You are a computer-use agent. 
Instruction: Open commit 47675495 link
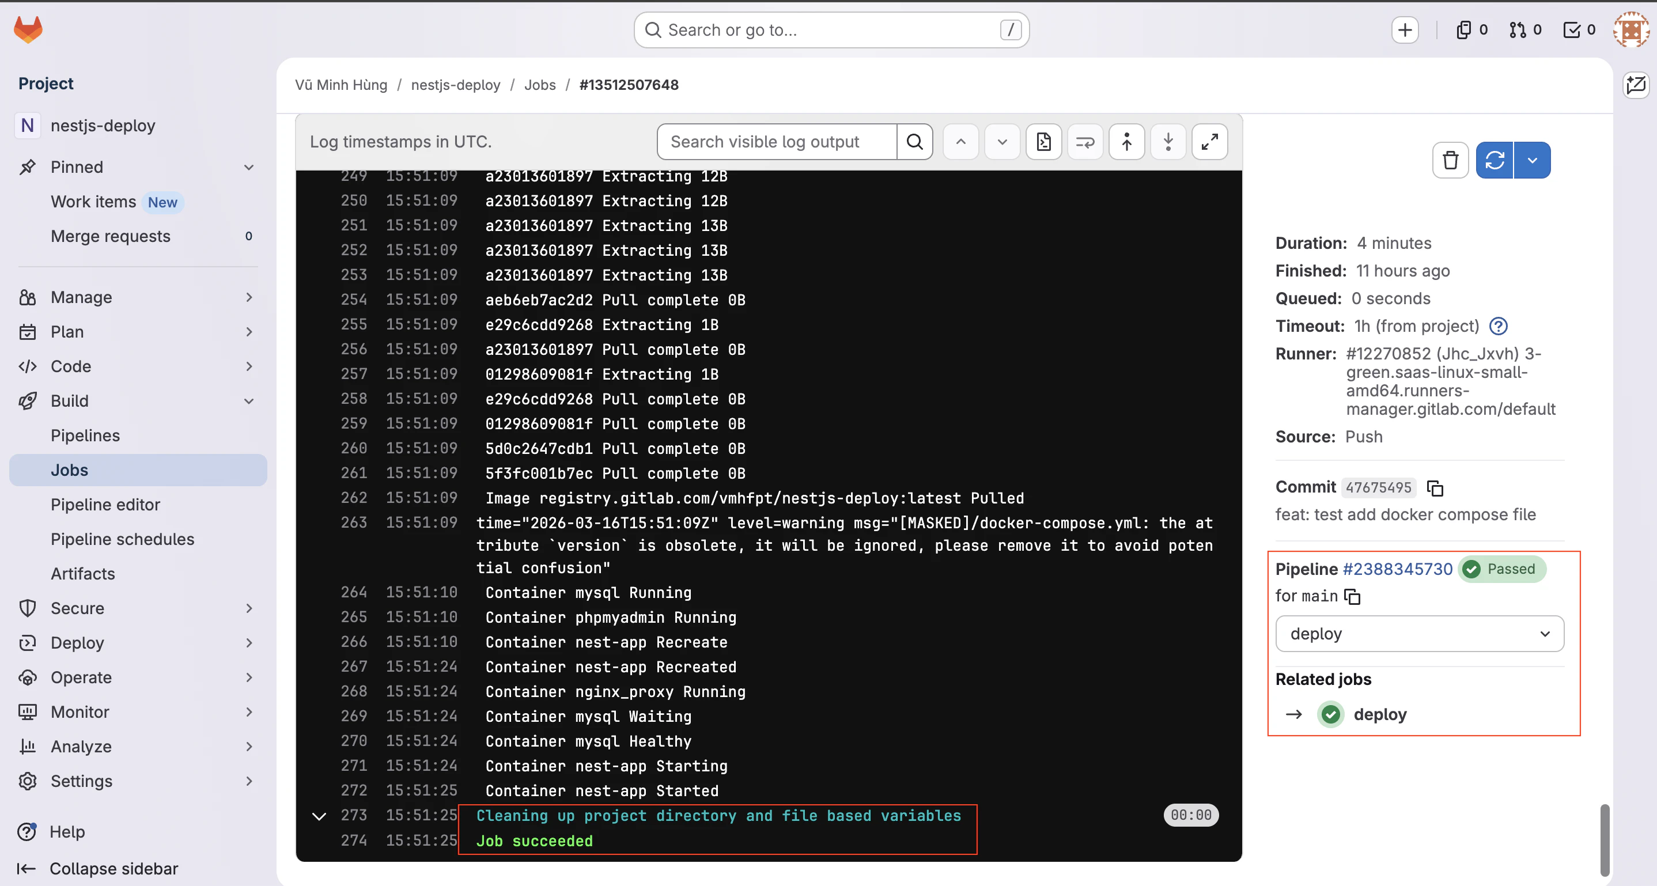pyautogui.click(x=1378, y=488)
